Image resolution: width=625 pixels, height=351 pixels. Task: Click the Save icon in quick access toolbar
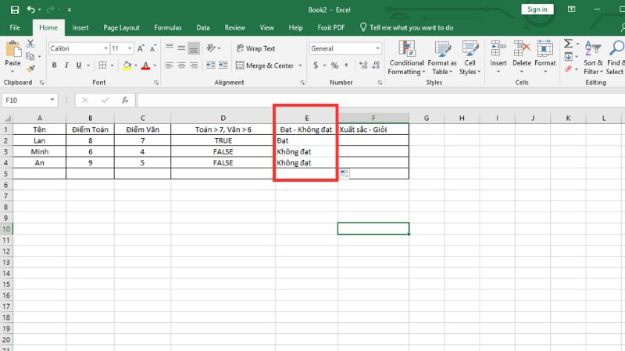[x=15, y=9]
